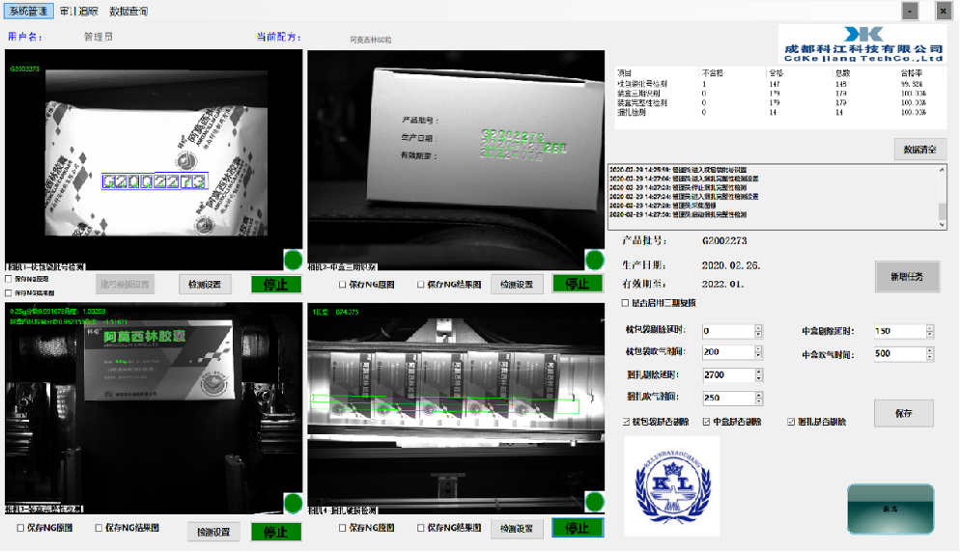Click the 捆扎剔除延时 value field

pyautogui.click(x=728, y=374)
